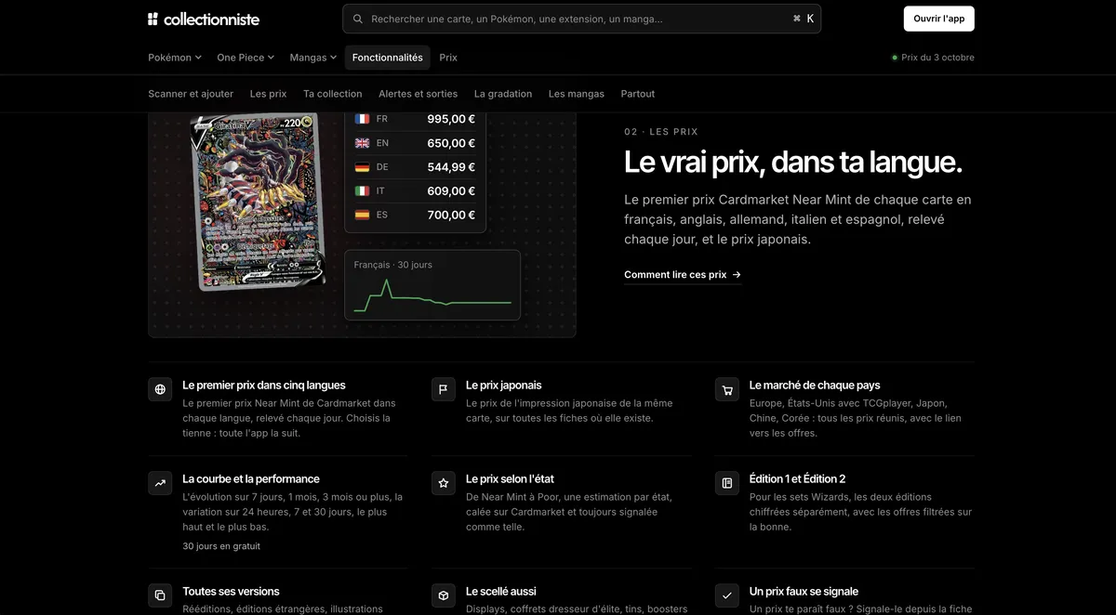1116x615 pixels.
Task: Click the checkmark icon for Un prix faux se signale
Action: click(x=727, y=595)
